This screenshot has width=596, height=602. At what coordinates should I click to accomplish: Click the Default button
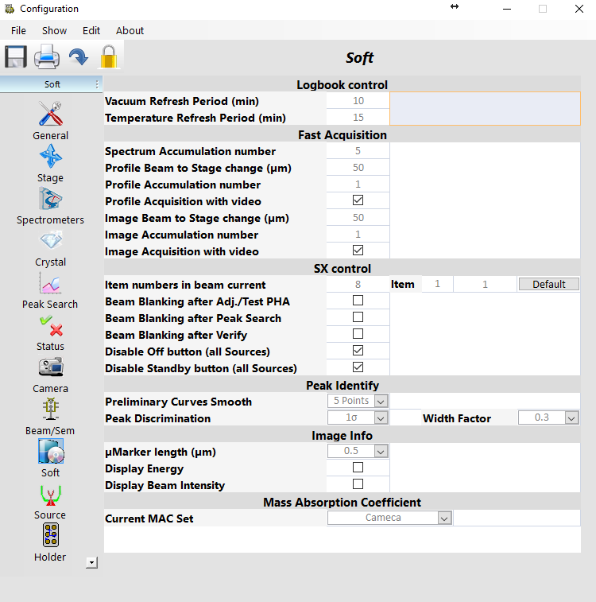[548, 285]
